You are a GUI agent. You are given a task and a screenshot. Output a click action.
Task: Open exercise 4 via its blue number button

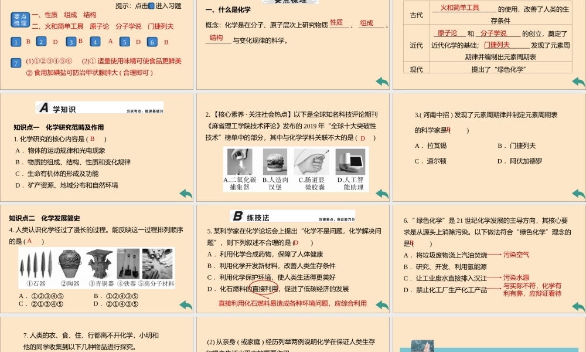(96, 42)
